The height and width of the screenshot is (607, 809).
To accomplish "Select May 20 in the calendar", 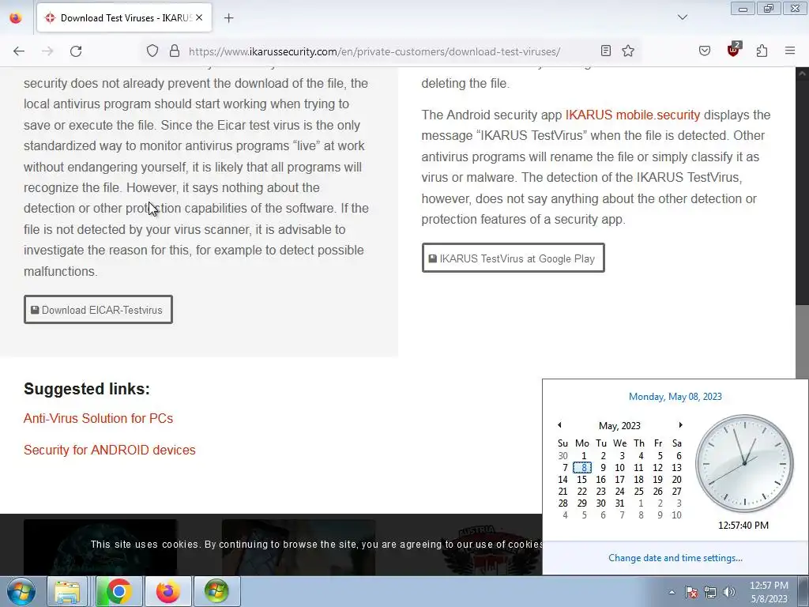I will [676, 480].
